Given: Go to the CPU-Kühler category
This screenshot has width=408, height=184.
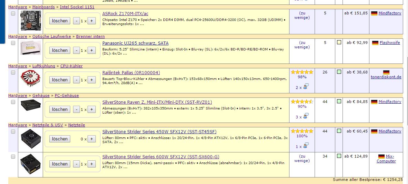Looking at the screenshot, I should tap(71, 66).
